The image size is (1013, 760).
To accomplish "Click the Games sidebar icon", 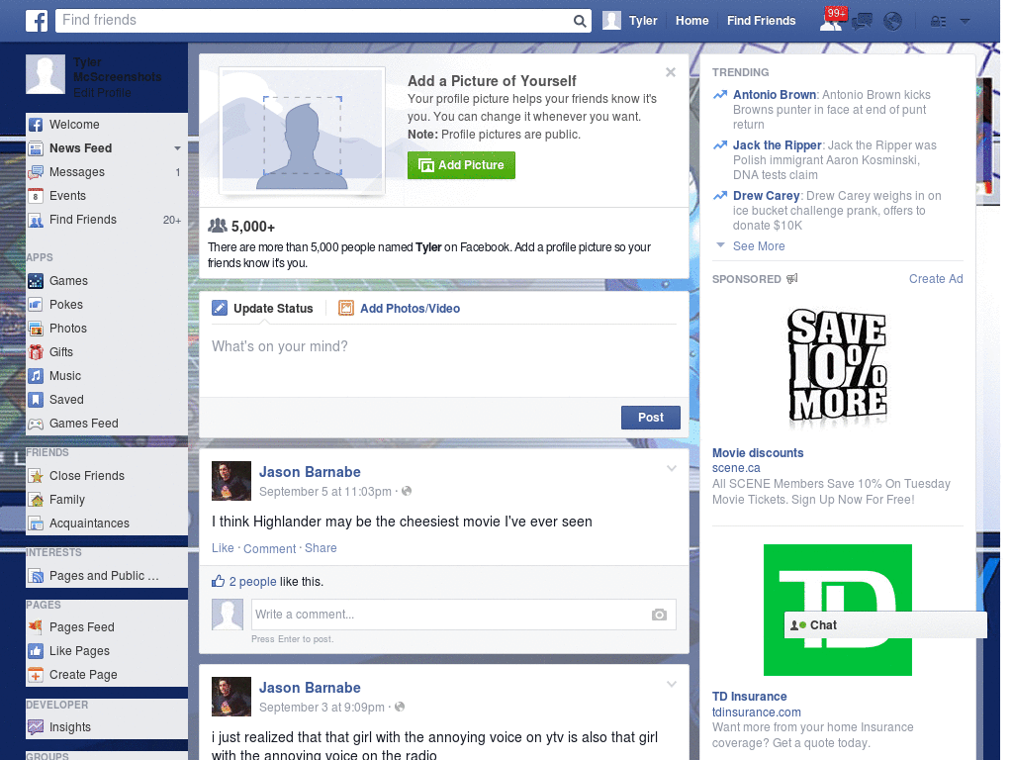I will pyautogui.click(x=36, y=281).
